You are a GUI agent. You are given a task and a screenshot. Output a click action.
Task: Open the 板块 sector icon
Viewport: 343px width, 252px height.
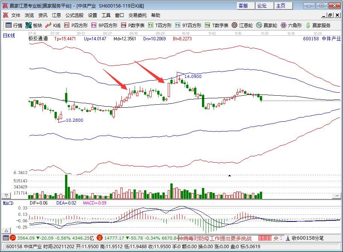(29, 25)
